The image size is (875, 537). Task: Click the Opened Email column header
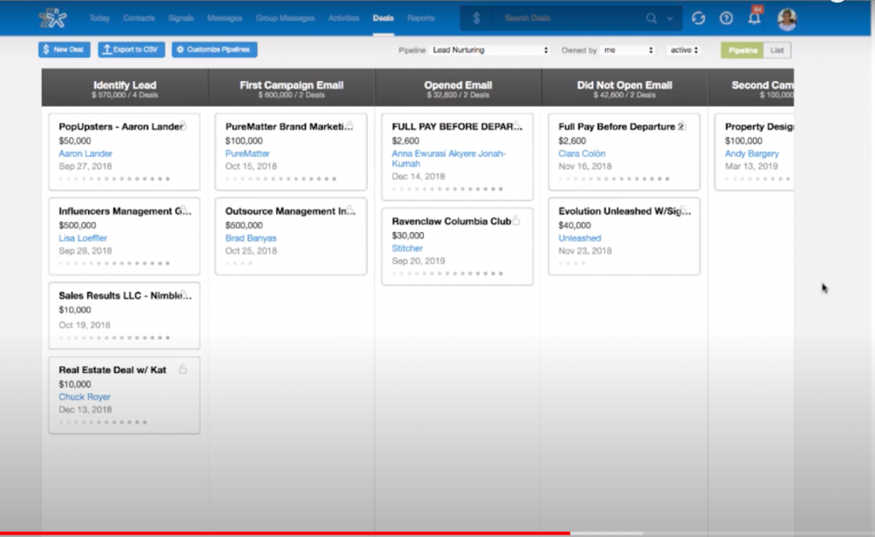click(x=458, y=88)
